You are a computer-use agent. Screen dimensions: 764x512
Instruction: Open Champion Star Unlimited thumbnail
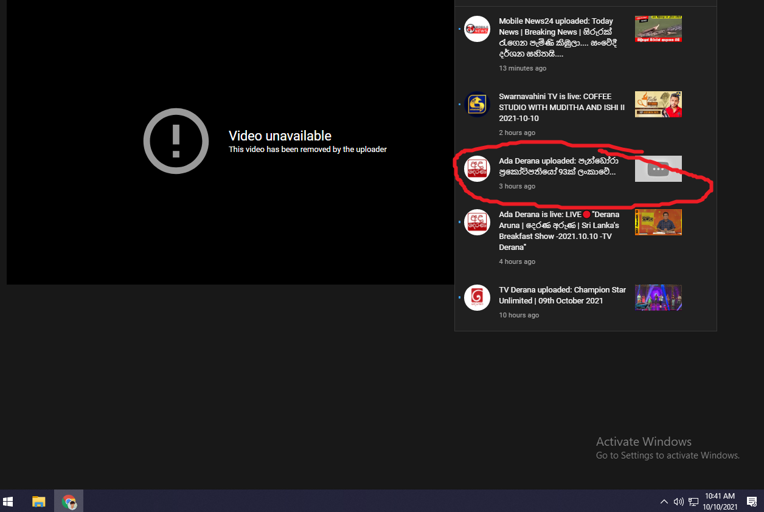click(658, 297)
